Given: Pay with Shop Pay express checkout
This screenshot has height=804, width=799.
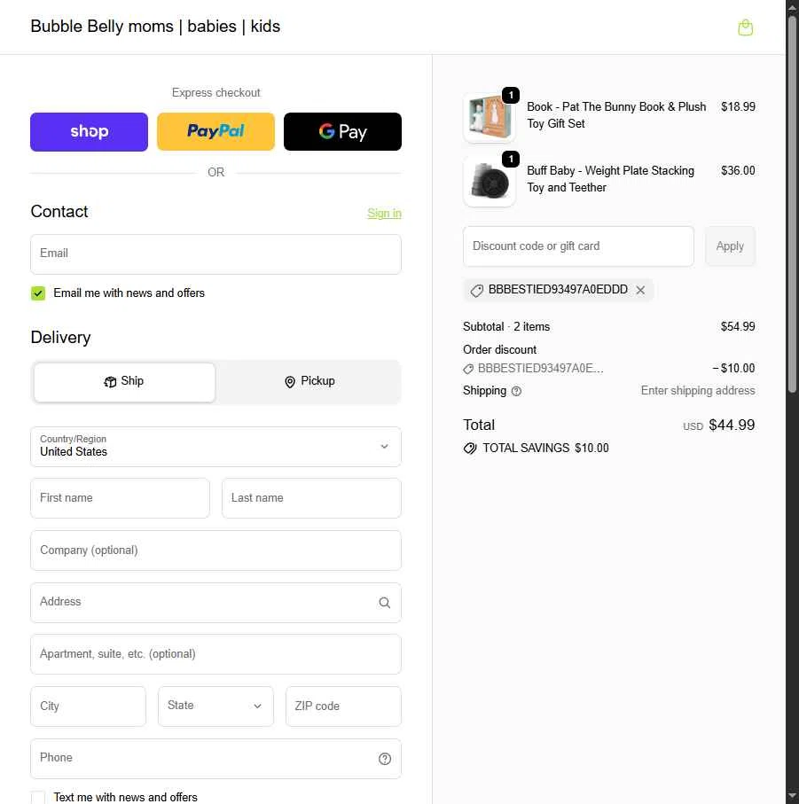Looking at the screenshot, I should click(x=89, y=132).
